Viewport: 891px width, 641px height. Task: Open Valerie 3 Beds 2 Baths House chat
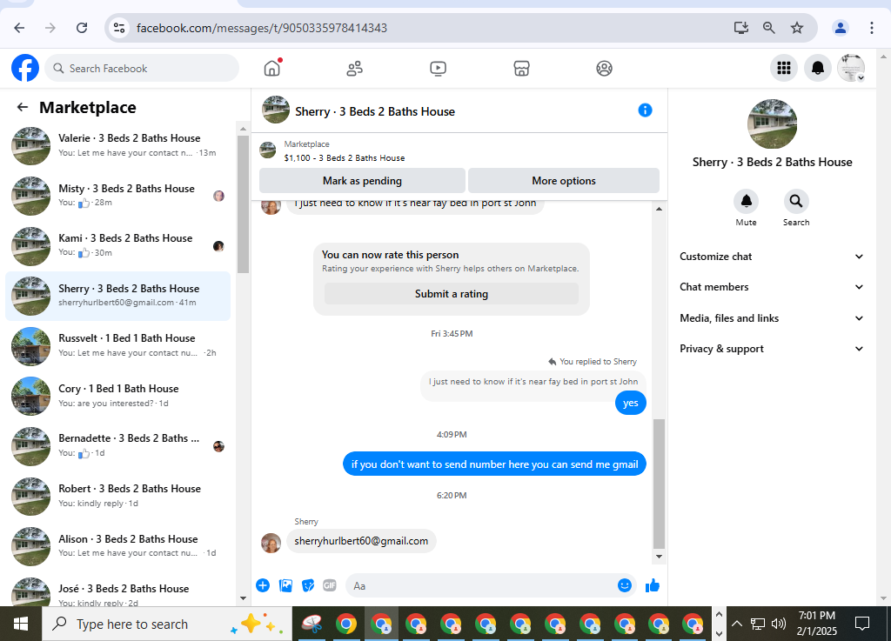pyautogui.click(x=118, y=145)
